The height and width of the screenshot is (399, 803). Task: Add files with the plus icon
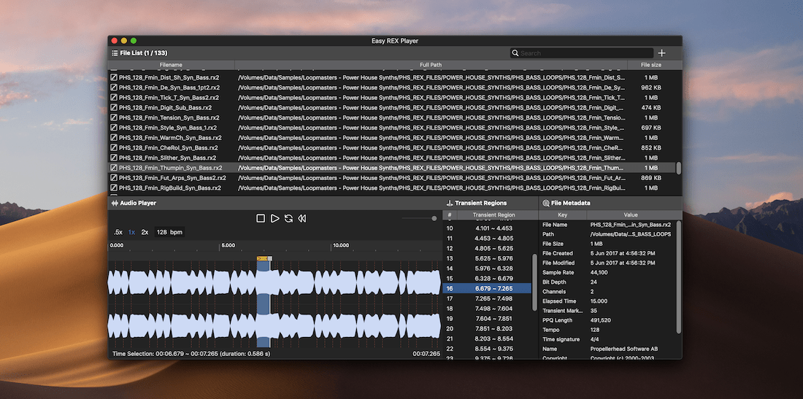coord(661,53)
